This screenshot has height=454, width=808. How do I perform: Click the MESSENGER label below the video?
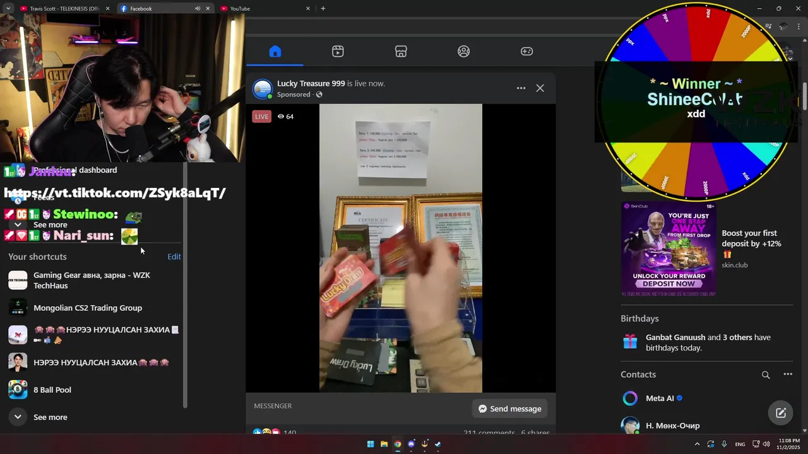tap(273, 406)
